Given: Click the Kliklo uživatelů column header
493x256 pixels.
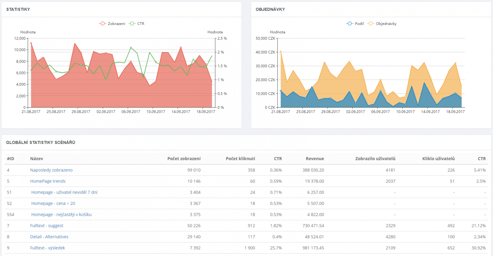Looking at the screenshot, I should pos(438,159).
